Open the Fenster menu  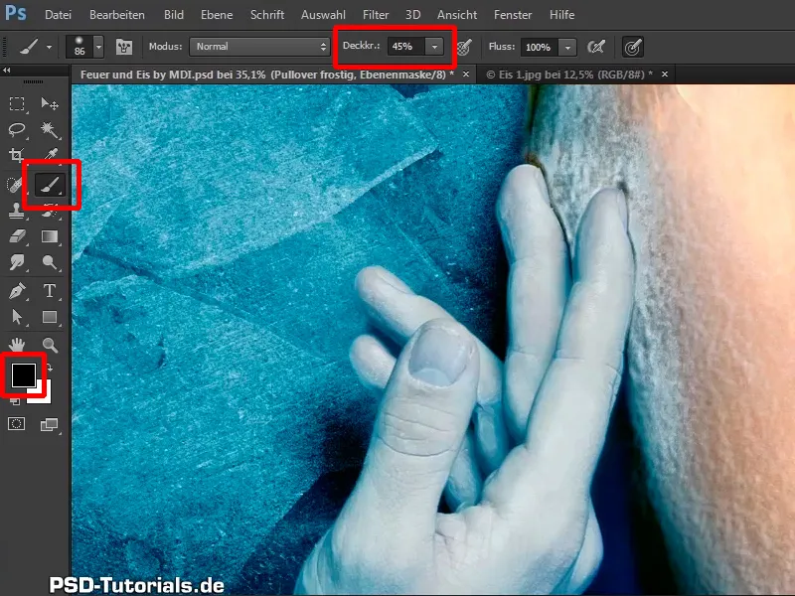513,15
